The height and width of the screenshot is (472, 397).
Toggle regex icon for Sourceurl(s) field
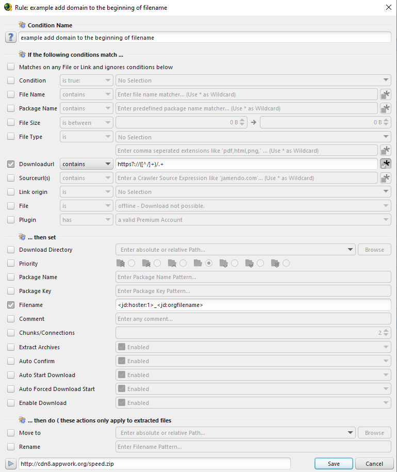point(386,178)
